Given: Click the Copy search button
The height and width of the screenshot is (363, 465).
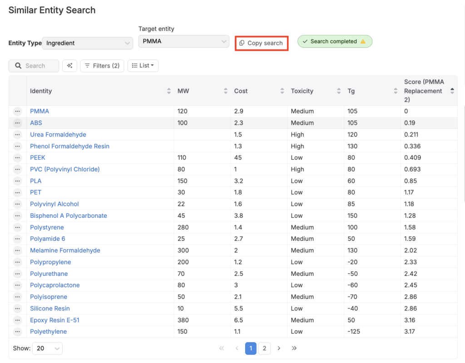Looking at the screenshot, I should click(x=261, y=43).
